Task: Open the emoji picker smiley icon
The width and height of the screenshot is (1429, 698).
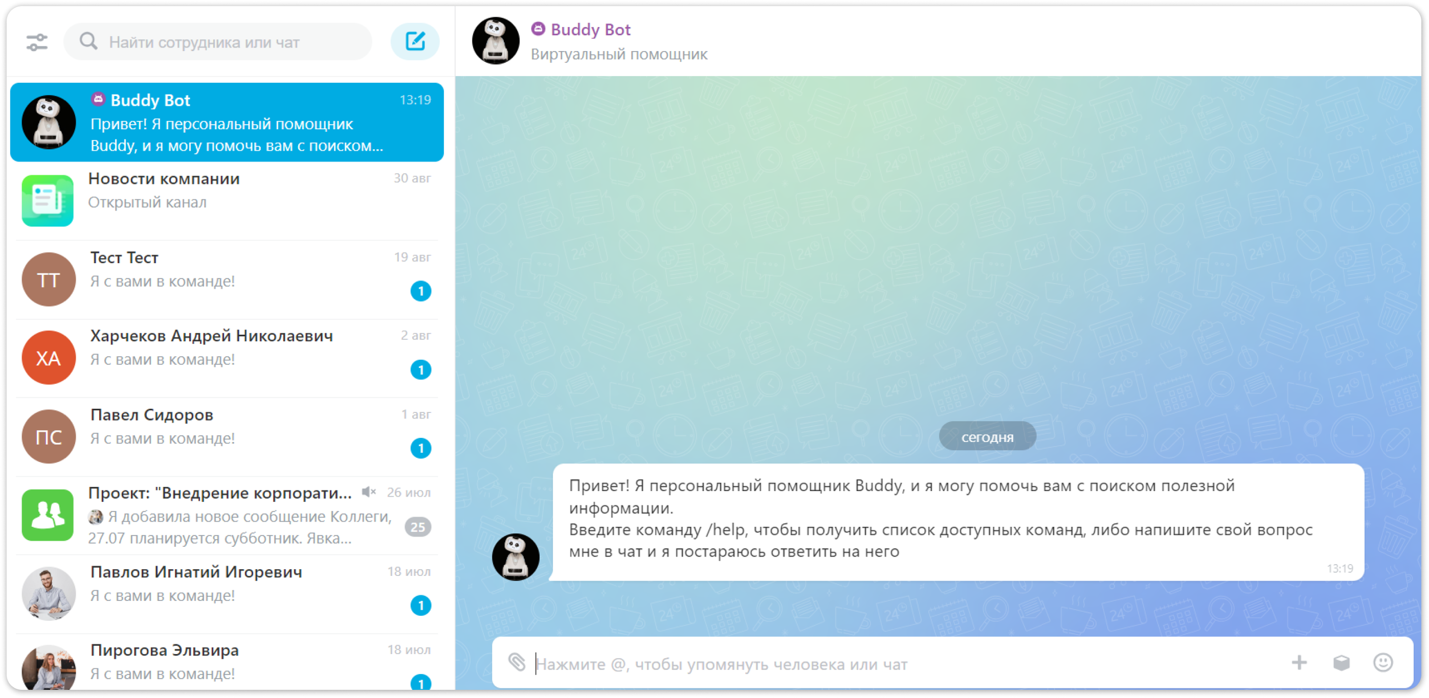Action: [x=1383, y=663]
